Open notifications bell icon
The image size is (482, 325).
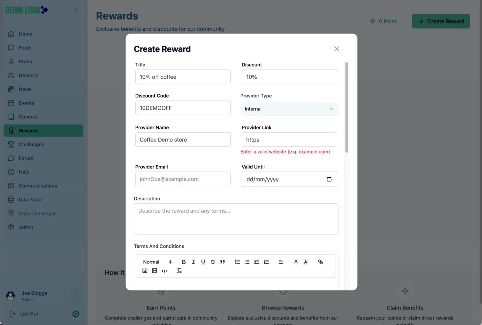(76, 296)
